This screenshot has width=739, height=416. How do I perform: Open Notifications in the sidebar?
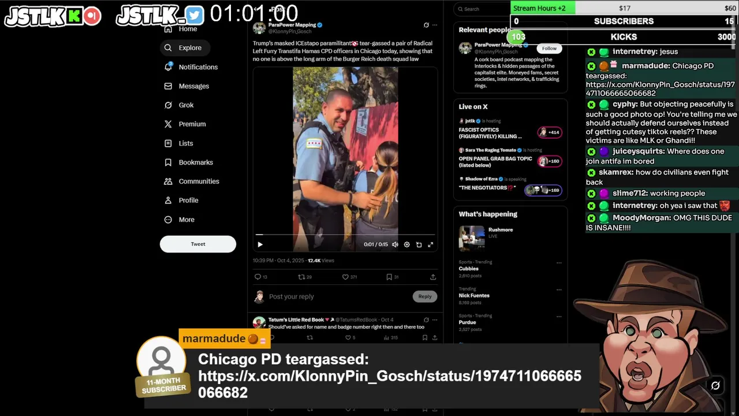(191, 67)
